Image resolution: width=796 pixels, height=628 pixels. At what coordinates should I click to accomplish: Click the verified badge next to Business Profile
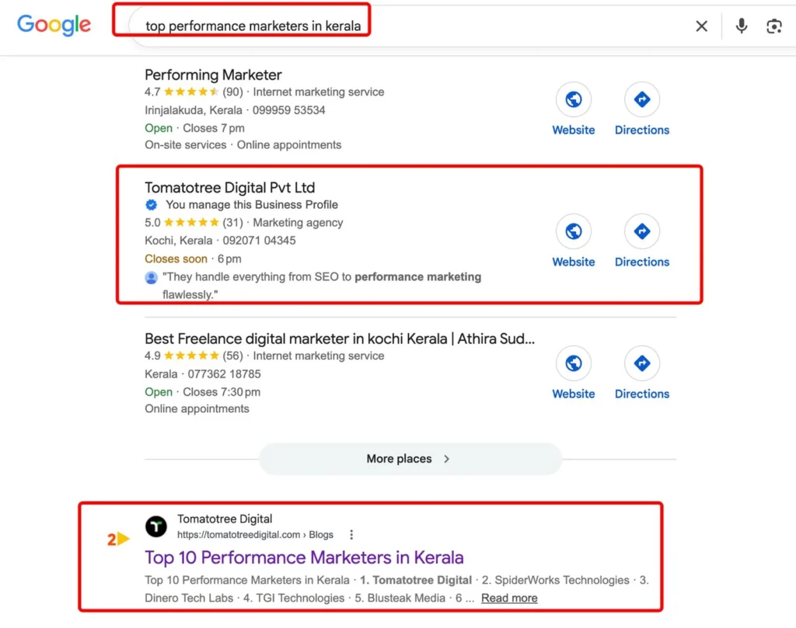coord(152,205)
